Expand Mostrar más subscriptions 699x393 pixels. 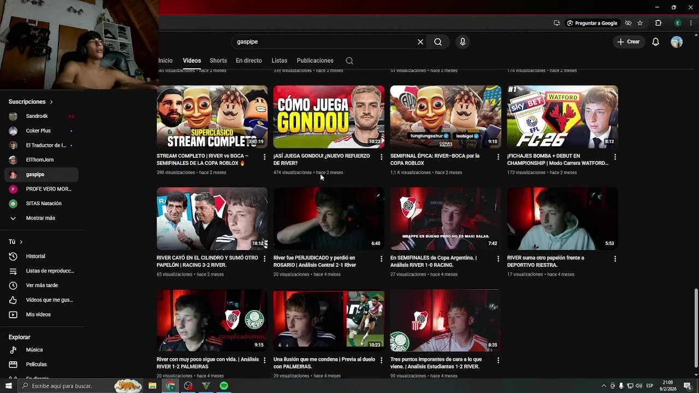[x=42, y=218]
